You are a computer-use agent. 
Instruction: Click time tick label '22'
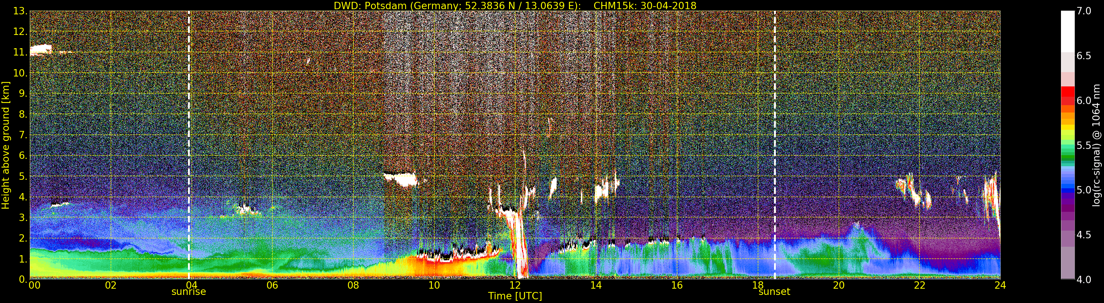(919, 285)
